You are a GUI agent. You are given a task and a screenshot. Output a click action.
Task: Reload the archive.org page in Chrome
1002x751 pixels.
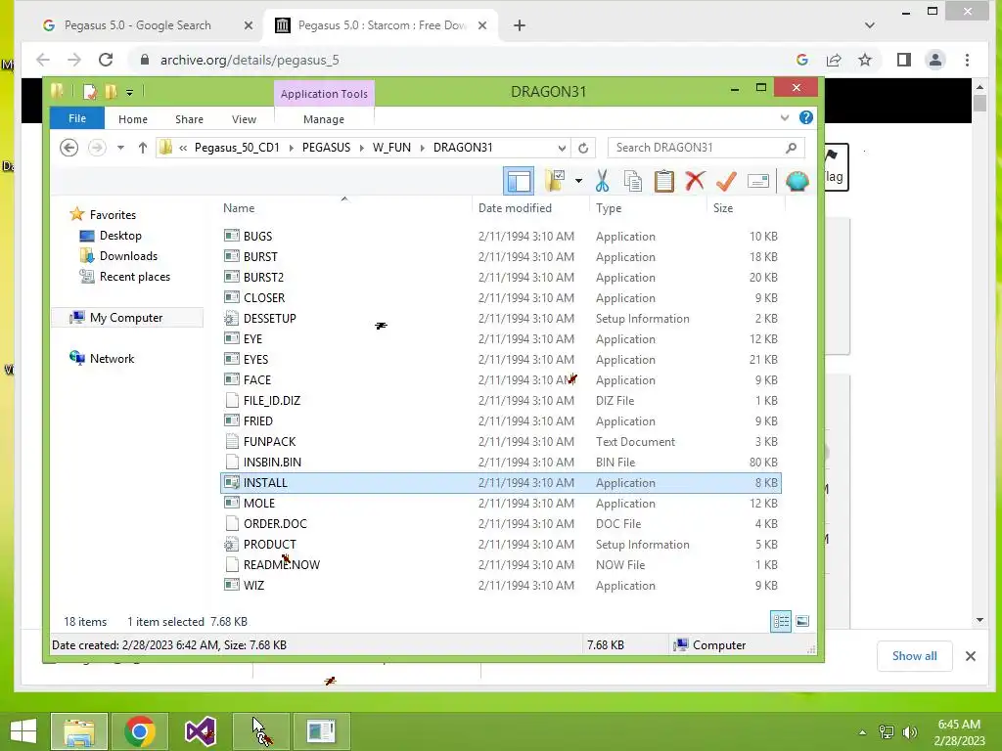[106, 60]
